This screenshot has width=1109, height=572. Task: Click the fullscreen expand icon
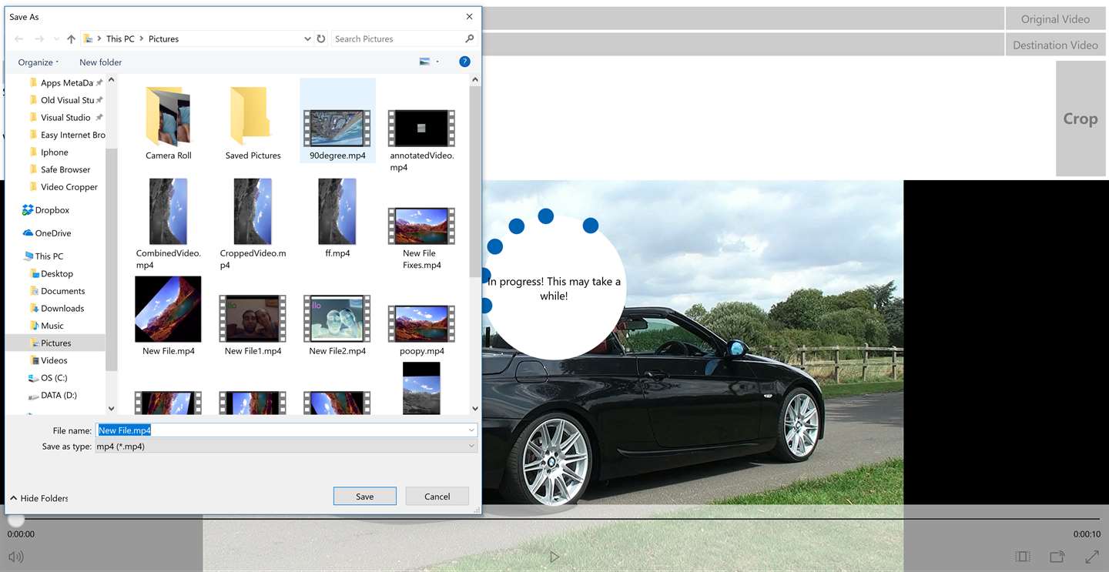(1091, 557)
